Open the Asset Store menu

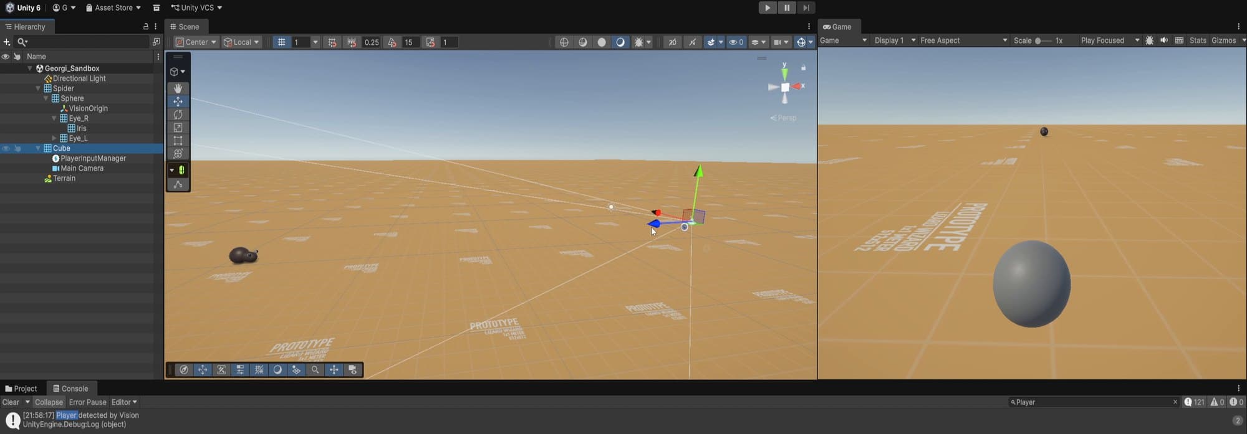[x=113, y=7]
